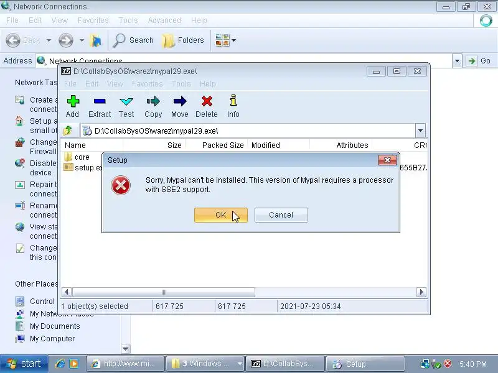This screenshot has width=498, height=373.
Task: Switch to the Setup taskbar button
Action: coord(365,364)
